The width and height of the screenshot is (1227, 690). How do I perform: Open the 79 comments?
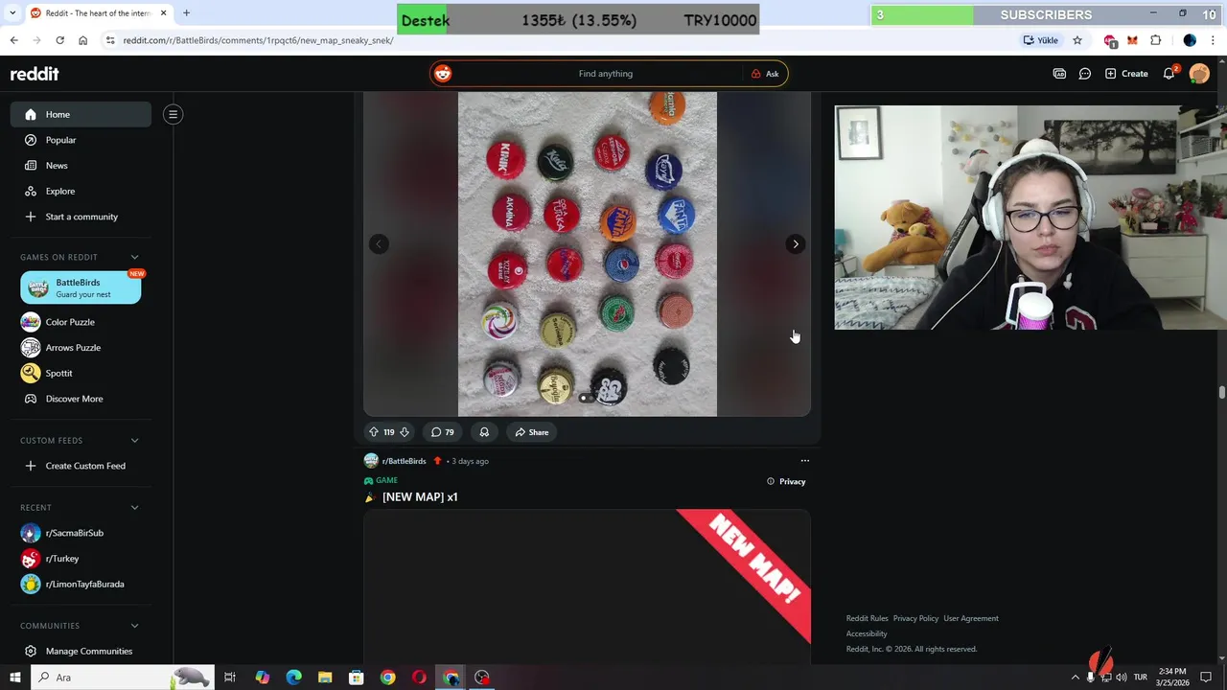pyautogui.click(x=442, y=432)
